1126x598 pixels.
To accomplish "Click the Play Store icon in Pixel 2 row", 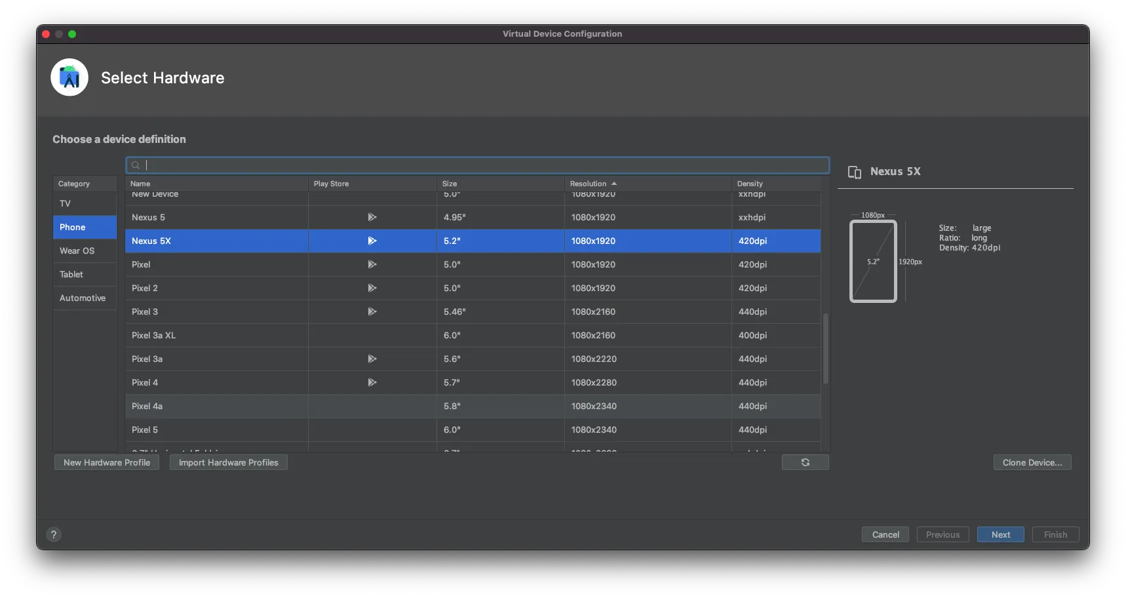I will tap(372, 288).
